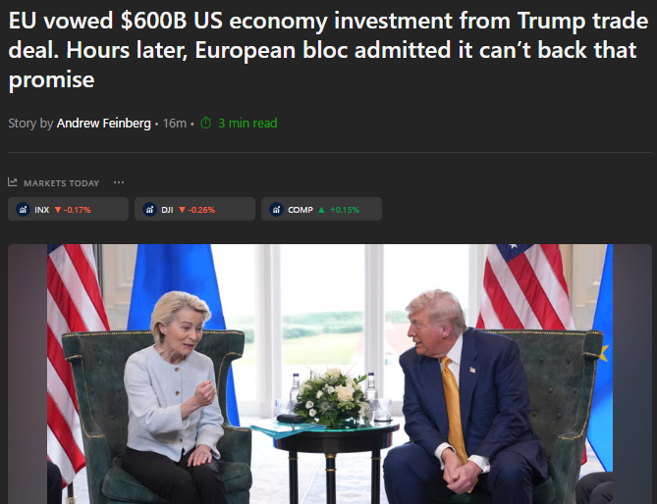Screen dimensions: 657x504
Task: Select the article headline text
Action: (x=328, y=50)
